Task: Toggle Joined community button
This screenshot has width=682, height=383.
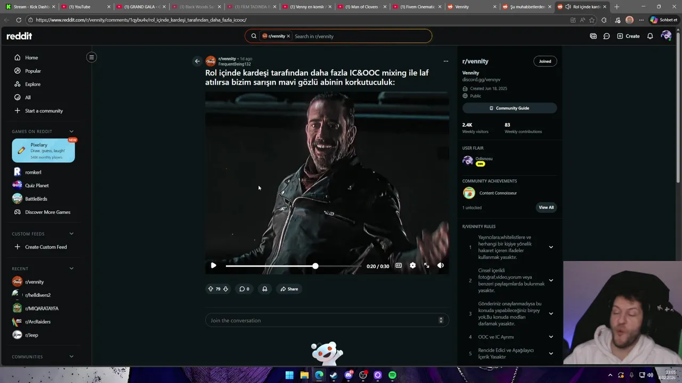Action: [545, 61]
